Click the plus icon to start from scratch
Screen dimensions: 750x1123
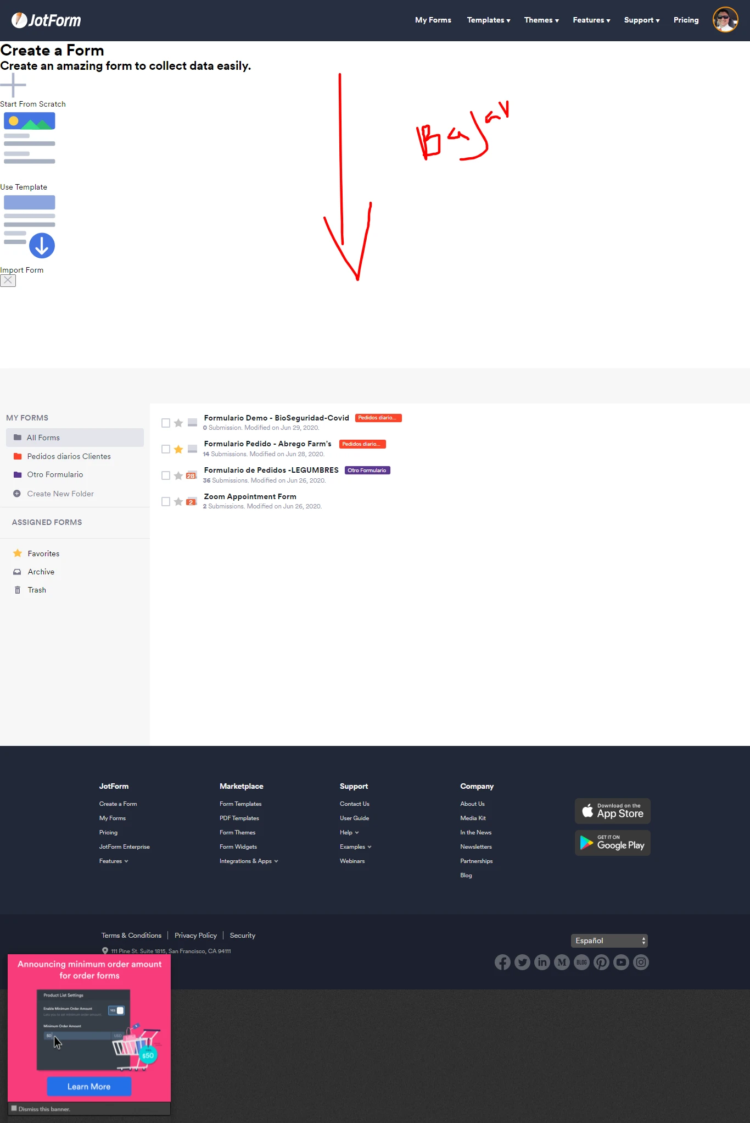pos(13,85)
